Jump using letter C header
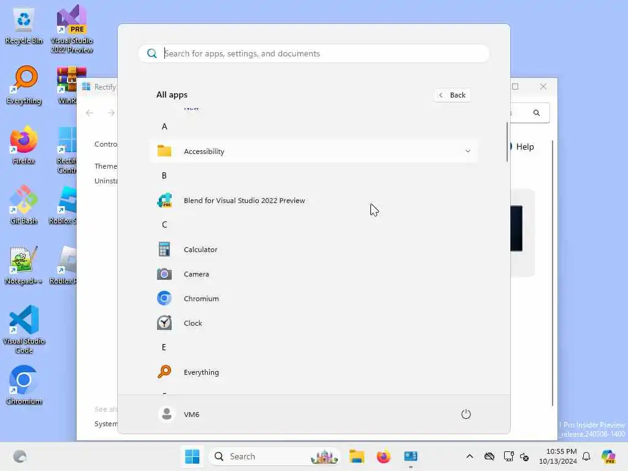The height and width of the screenshot is (471, 628). pos(164,224)
